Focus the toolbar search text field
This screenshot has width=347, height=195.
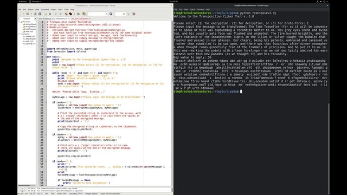[x=98, y=14]
